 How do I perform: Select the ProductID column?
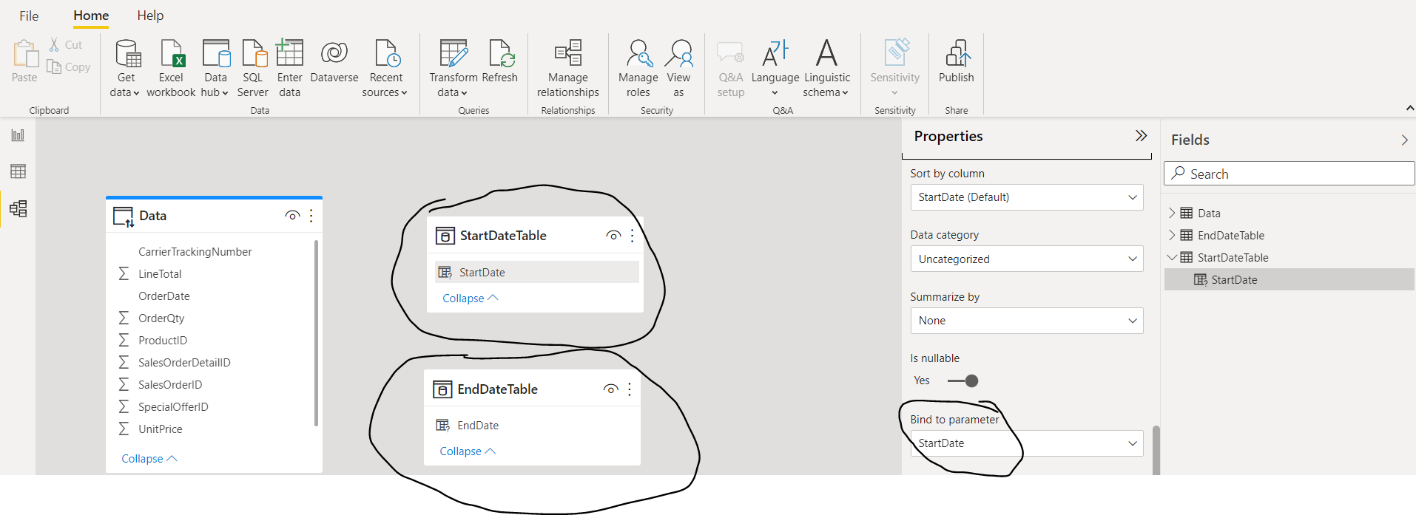coord(163,341)
